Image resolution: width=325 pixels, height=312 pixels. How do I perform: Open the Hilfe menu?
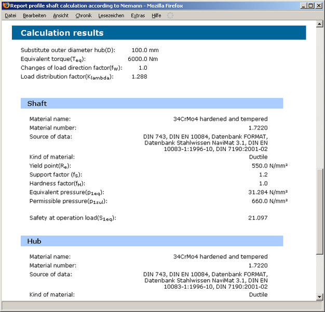point(156,16)
